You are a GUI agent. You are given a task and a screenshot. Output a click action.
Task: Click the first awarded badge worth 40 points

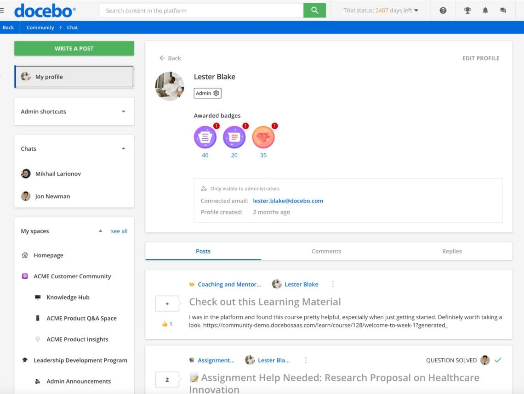(205, 137)
